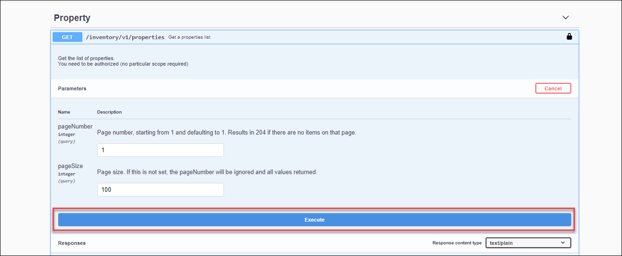Click the 'Response content type' label
Viewport: 622px width, 256px height.
coord(457,243)
